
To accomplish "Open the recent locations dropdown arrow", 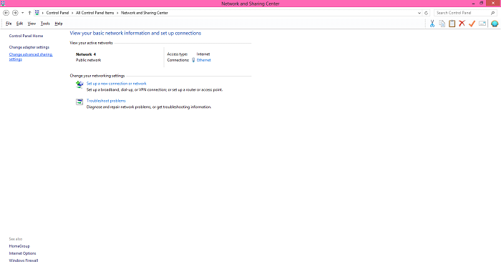I will pos(22,13).
